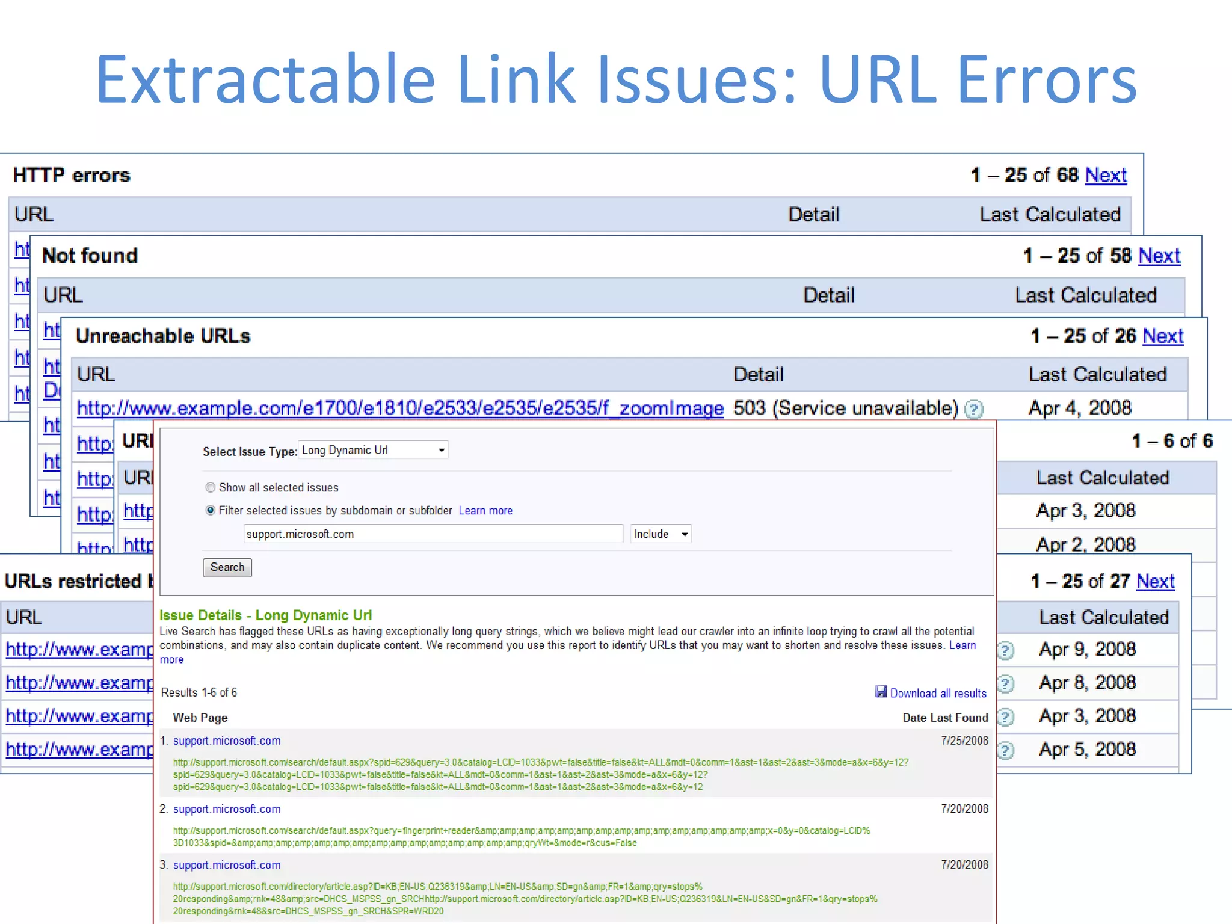Select Filter selected issues by subdomain radio
Screen dimensions: 1232x924
pyautogui.click(x=210, y=510)
